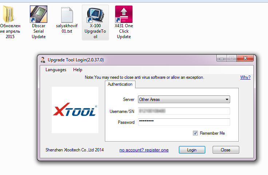Click the Upgrade Tool Login title bar icon
Viewport: 268px width, 175px height.
pos(43,60)
